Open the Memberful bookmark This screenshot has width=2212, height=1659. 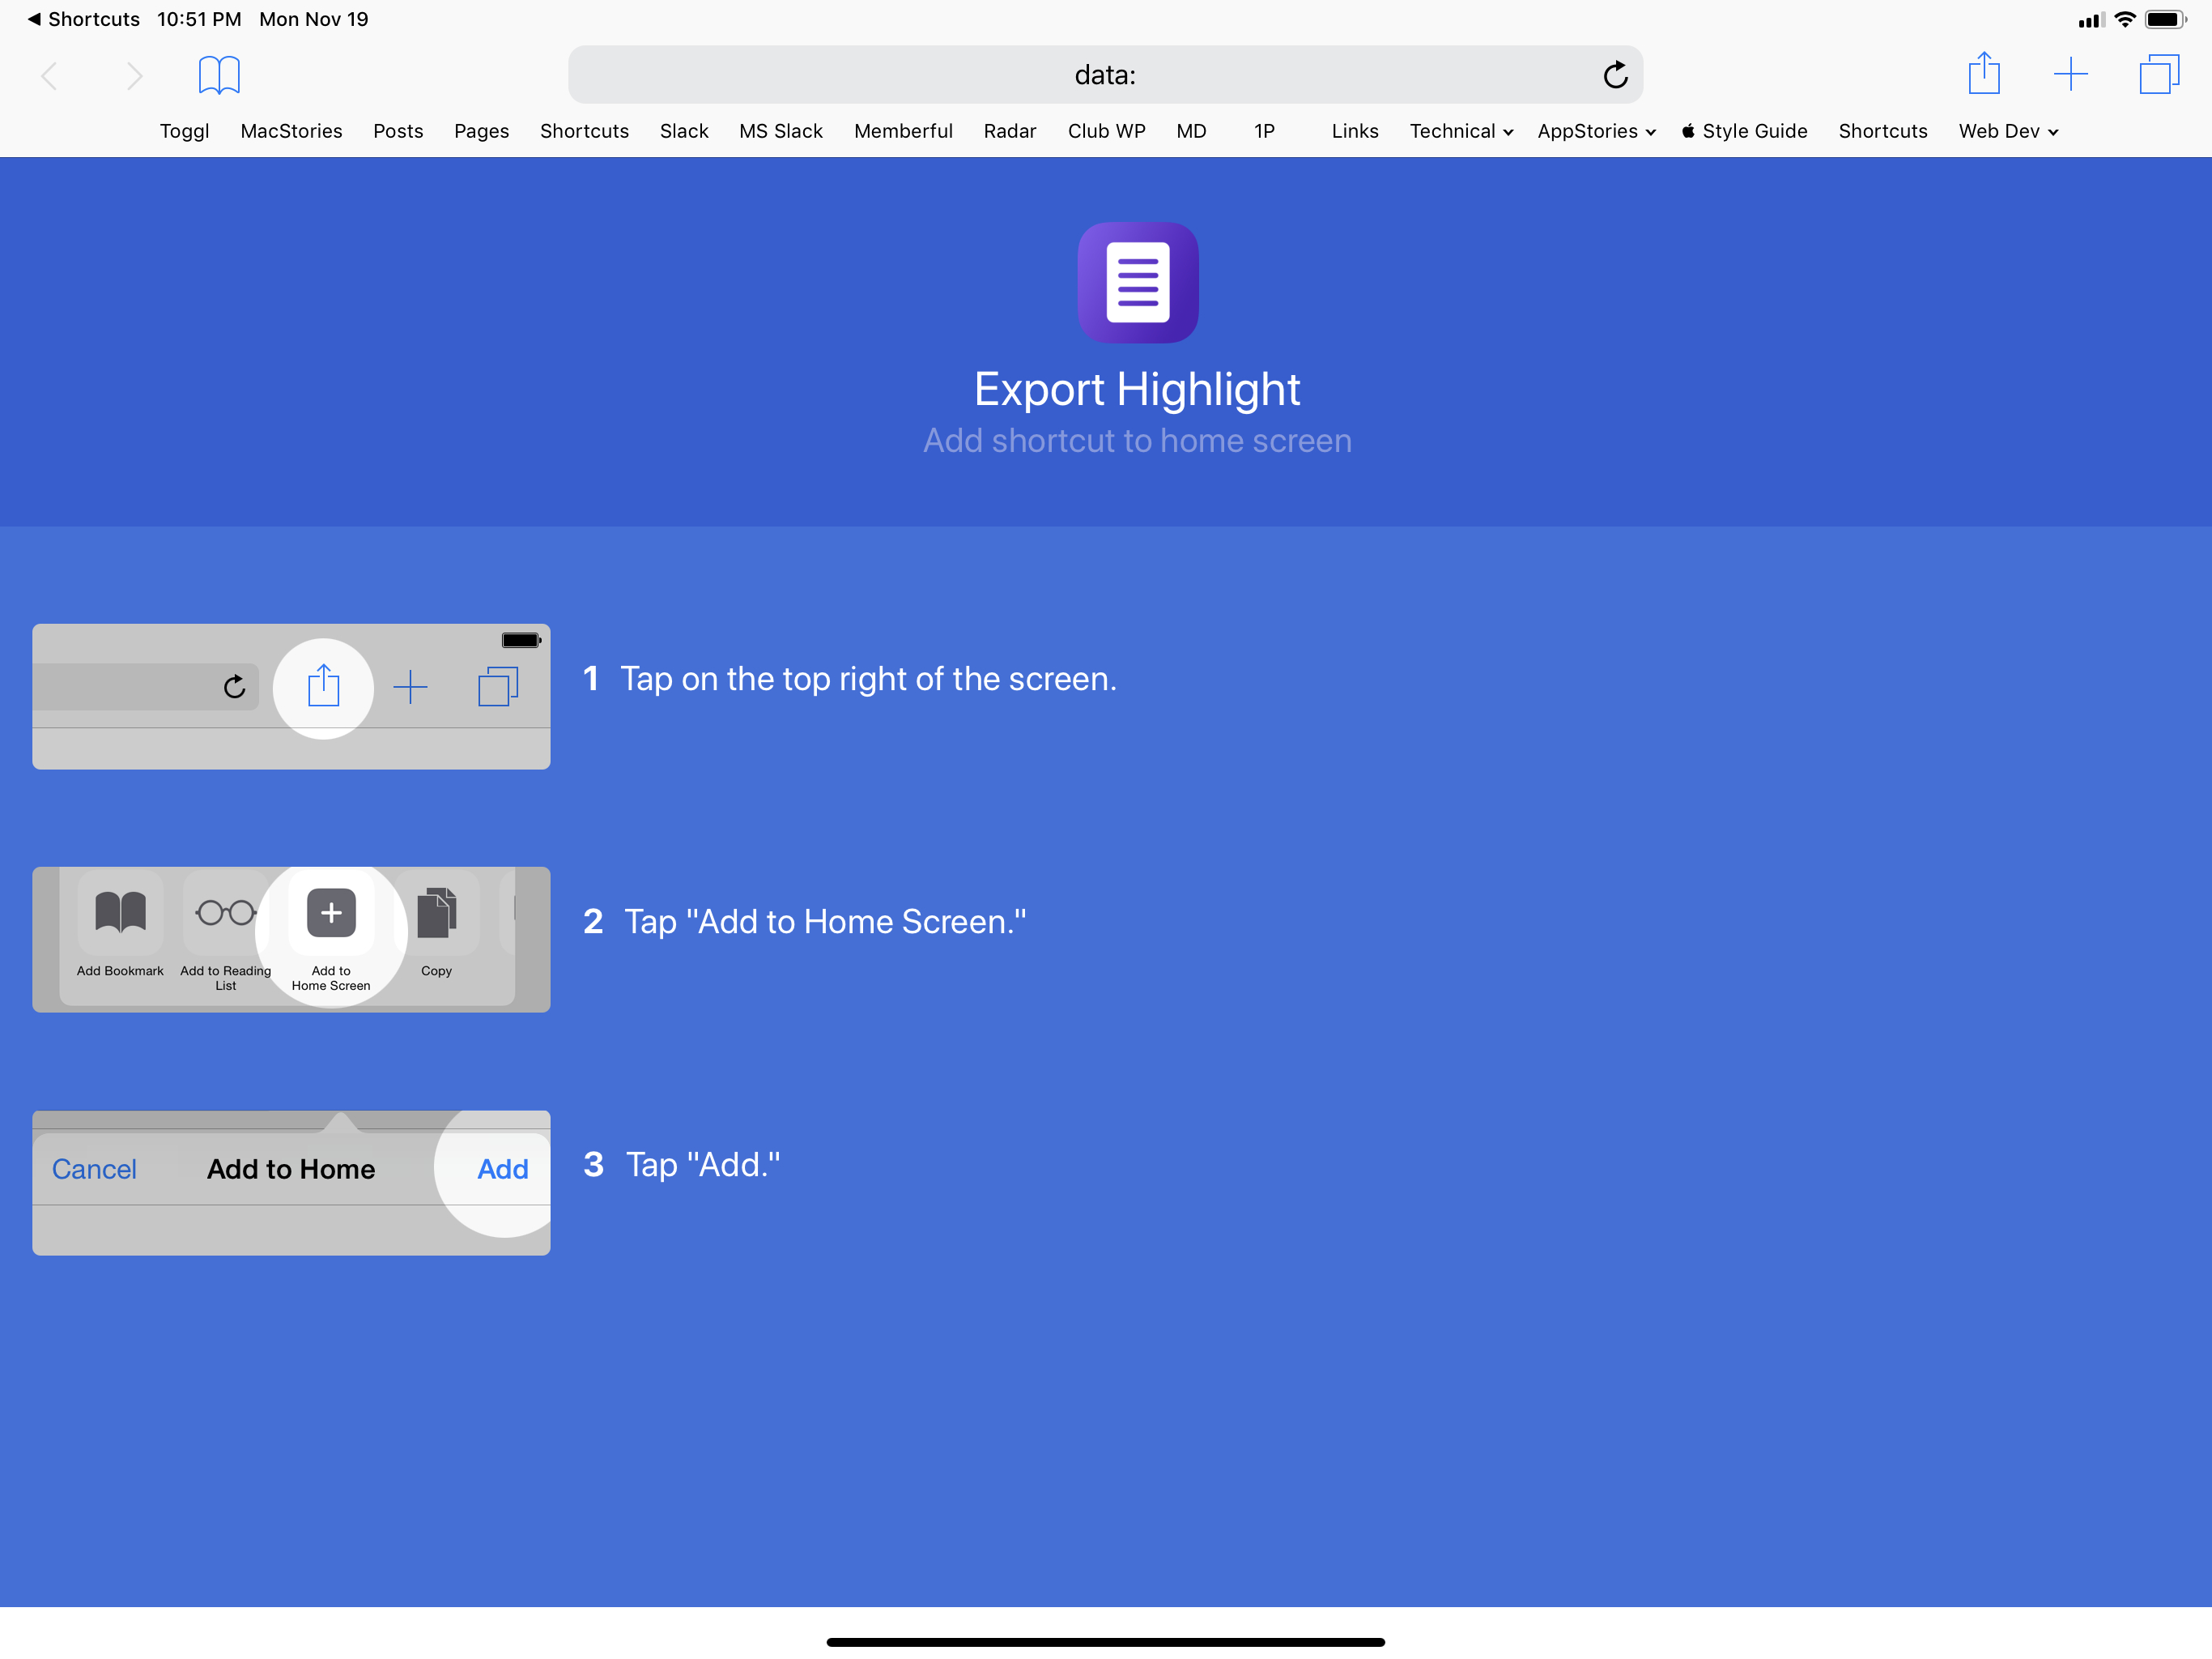point(903,131)
